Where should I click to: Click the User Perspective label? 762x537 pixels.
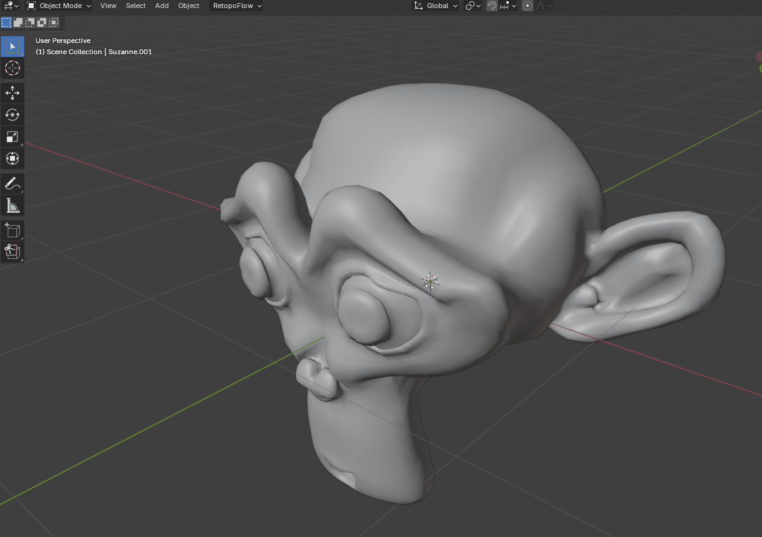[63, 41]
